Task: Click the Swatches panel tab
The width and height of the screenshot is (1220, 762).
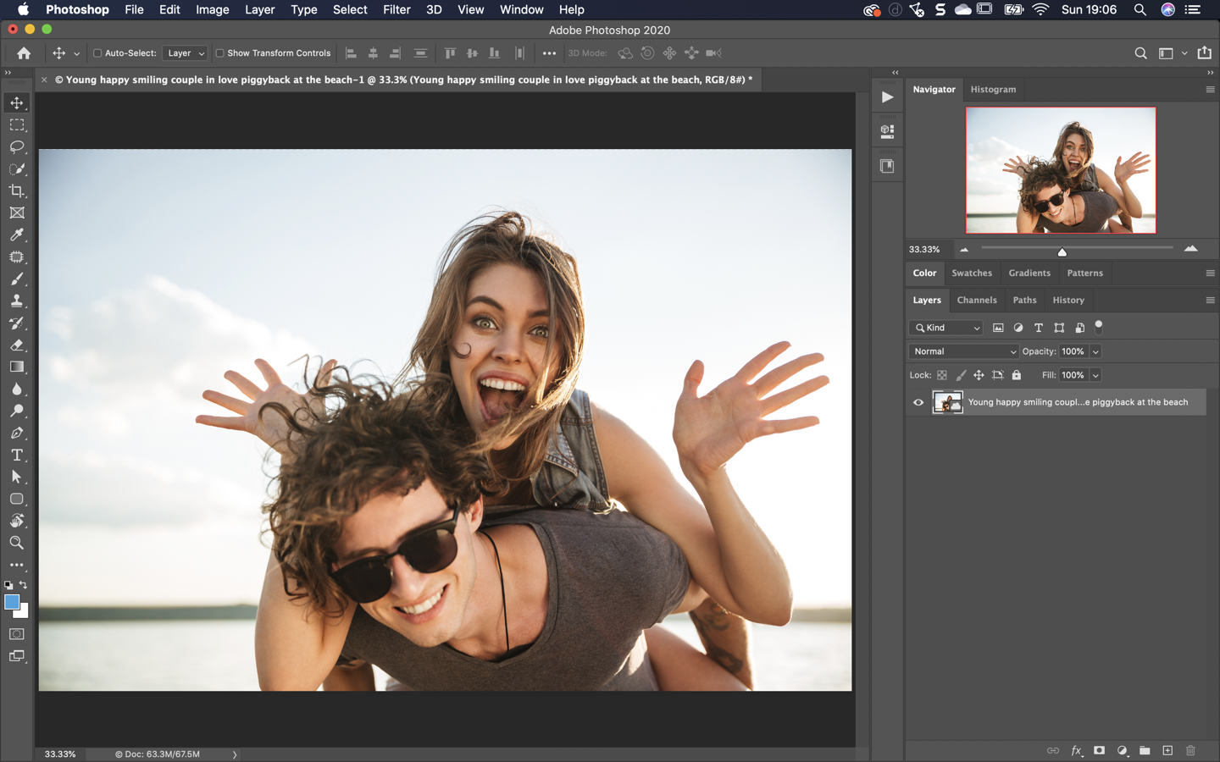Action: coord(971,273)
